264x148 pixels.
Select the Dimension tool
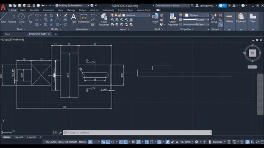click(84, 18)
